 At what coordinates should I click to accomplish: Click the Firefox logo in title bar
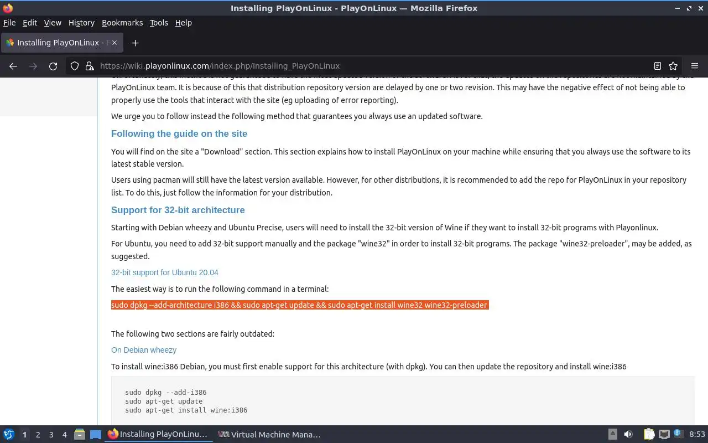(8, 8)
